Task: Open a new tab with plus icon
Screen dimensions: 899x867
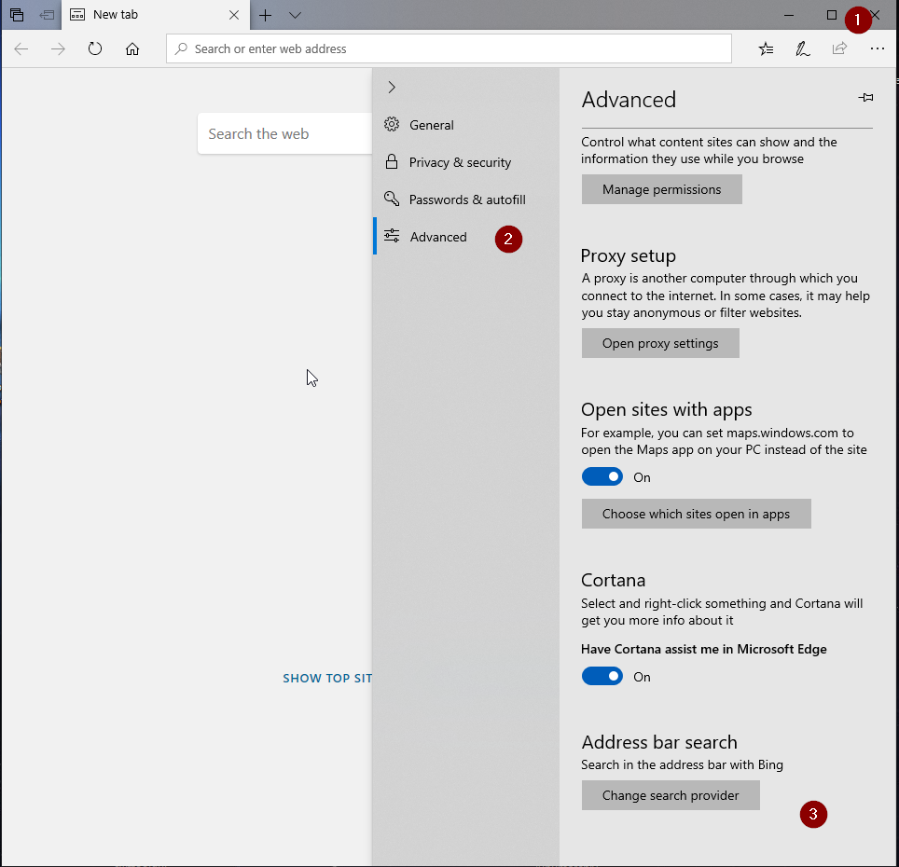Action: coord(265,15)
